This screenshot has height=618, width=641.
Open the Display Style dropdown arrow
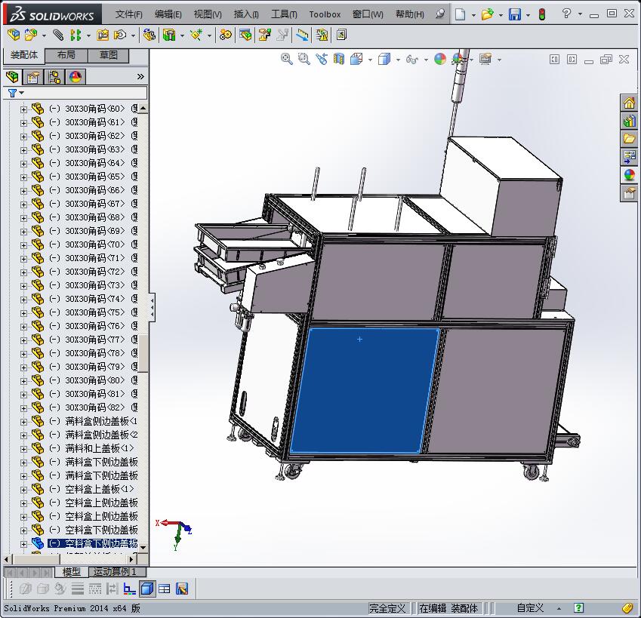[398, 60]
